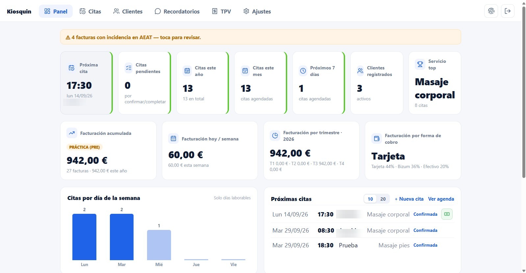Screen dimensions: 526x273
Task: Click the PRÁCTICA (PRE) badge
Action: point(85,147)
